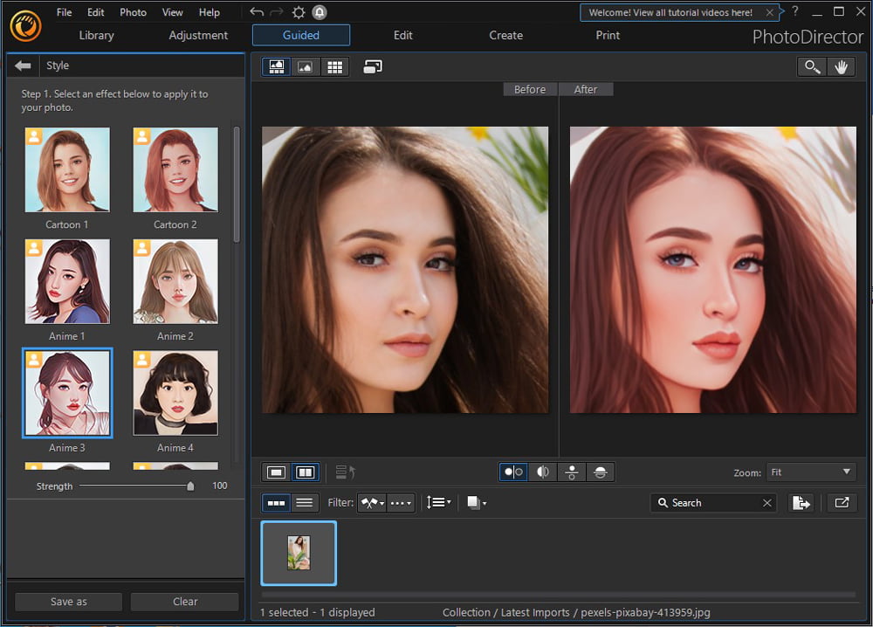Click the Save as button
Image resolution: width=873 pixels, height=627 pixels.
coord(67,602)
